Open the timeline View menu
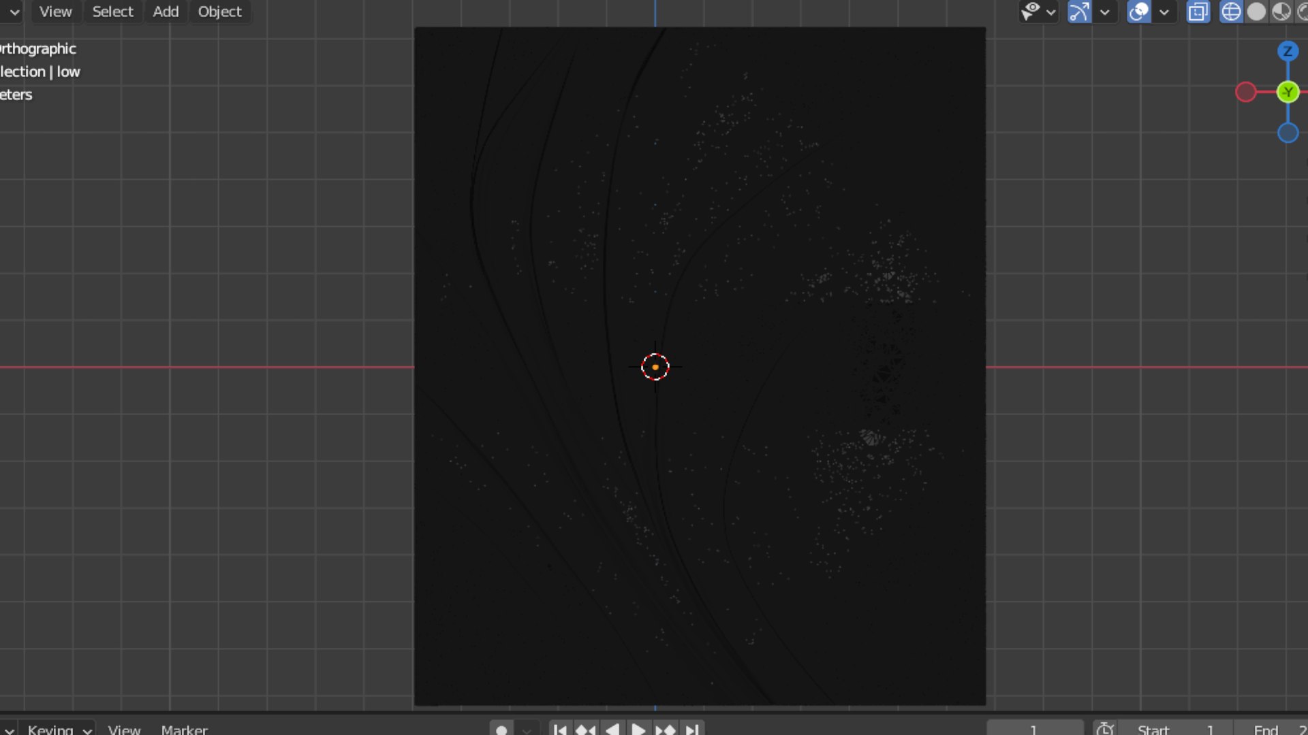Viewport: 1308px width, 735px height. tap(124, 730)
